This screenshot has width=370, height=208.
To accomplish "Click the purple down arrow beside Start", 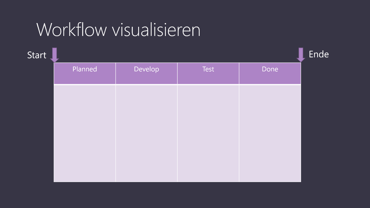I will pos(54,55).
